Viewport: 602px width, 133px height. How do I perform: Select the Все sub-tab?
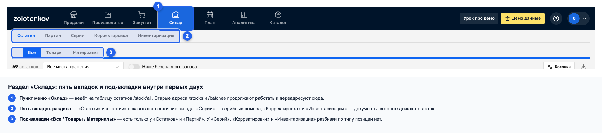tap(32, 52)
